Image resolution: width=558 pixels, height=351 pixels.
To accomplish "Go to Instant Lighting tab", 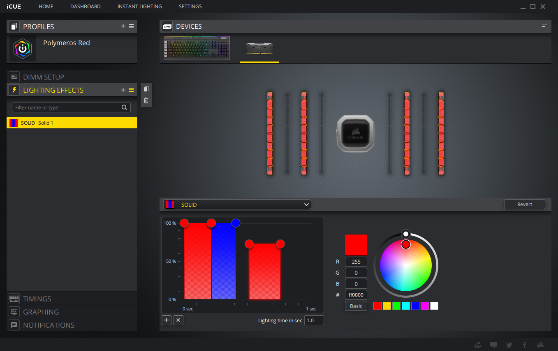I will coord(139,7).
